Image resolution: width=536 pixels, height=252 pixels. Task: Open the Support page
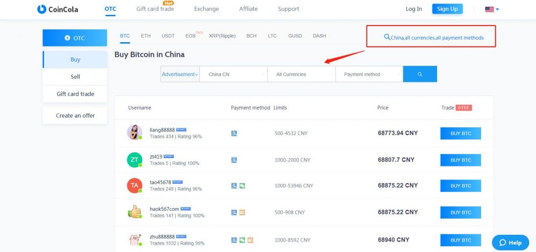click(x=288, y=9)
